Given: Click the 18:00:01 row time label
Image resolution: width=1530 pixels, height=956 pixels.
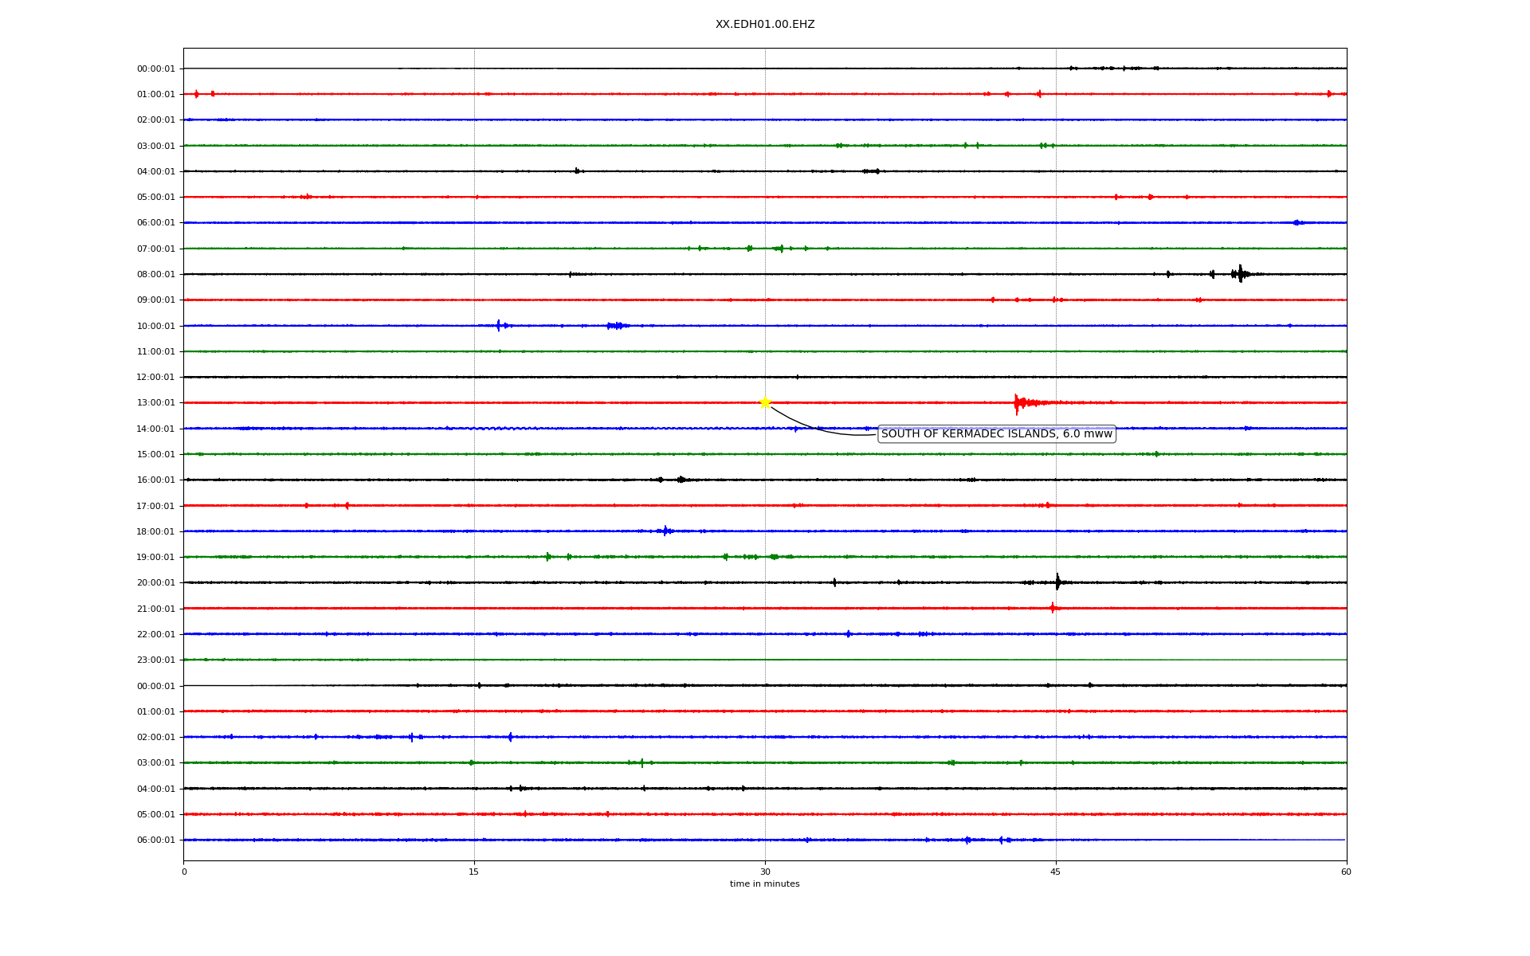Looking at the screenshot, I should (x=155, y=532).
